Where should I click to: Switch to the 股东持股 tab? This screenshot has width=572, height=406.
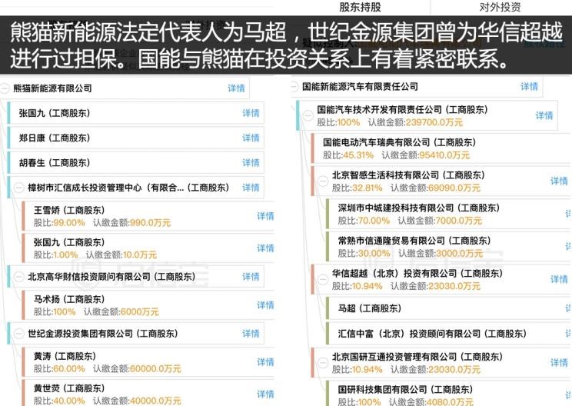360,7
